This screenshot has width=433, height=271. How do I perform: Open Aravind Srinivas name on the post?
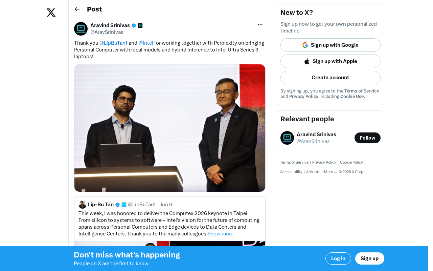point(110,25)
